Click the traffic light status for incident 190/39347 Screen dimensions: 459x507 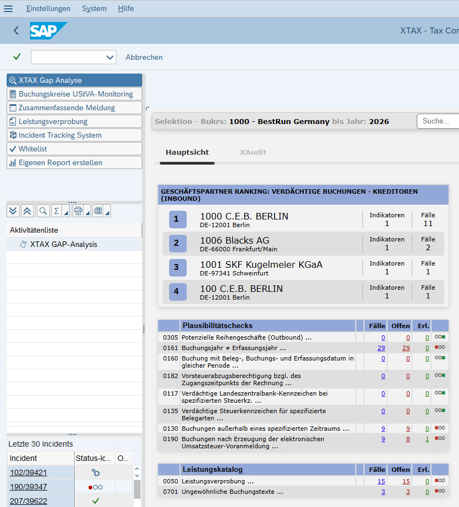pos(96,487)
